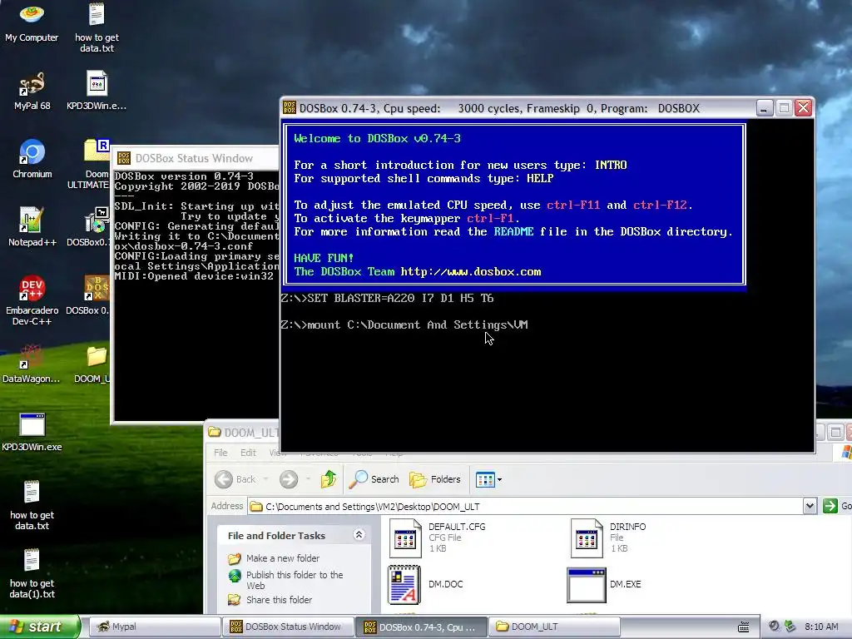Click the Search toolbar button
Screen dimensions: 852x639
374,479
